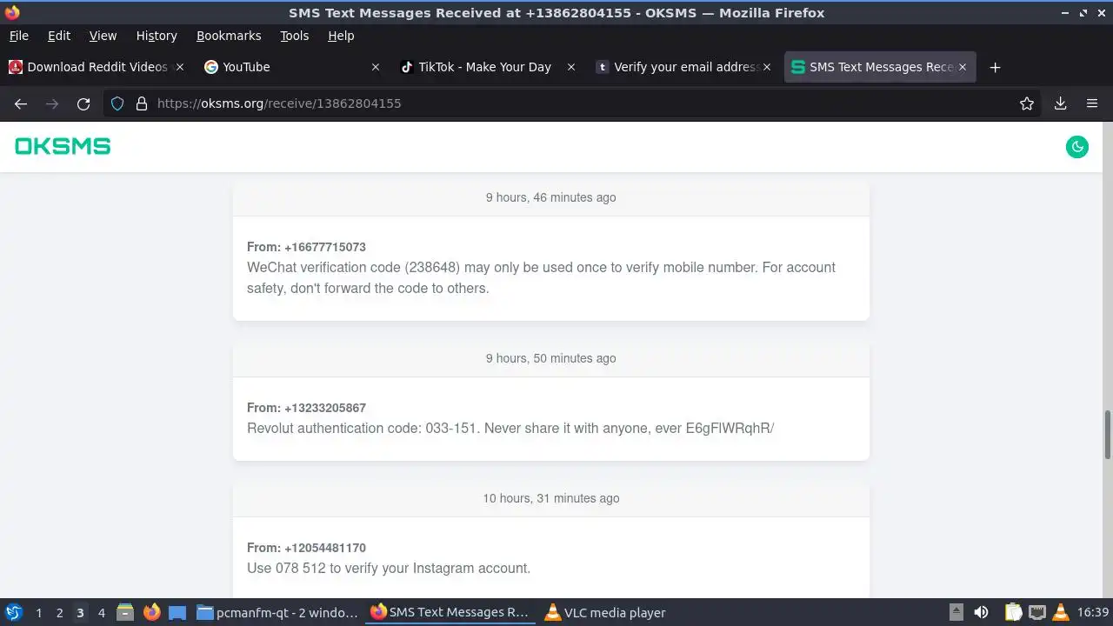Focus the URL address bar

(574, 103)
